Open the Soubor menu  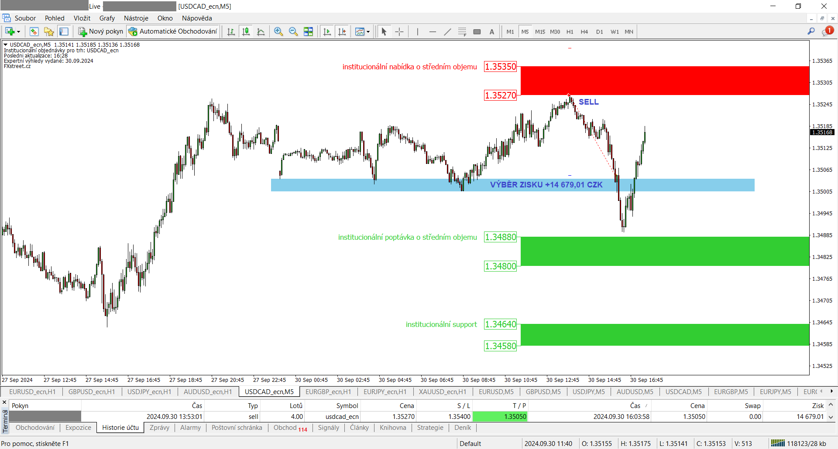click(x=25, y=18)
